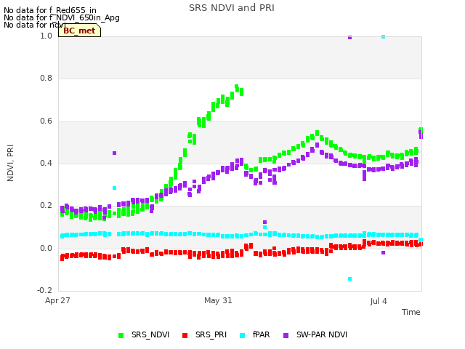This screenshot has width=465, height=349.
Task: Click the purple outlier point at top near 1.0
Action: click(x=350, y=37)
